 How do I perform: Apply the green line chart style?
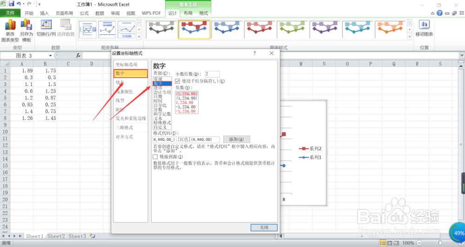point(292,29)
